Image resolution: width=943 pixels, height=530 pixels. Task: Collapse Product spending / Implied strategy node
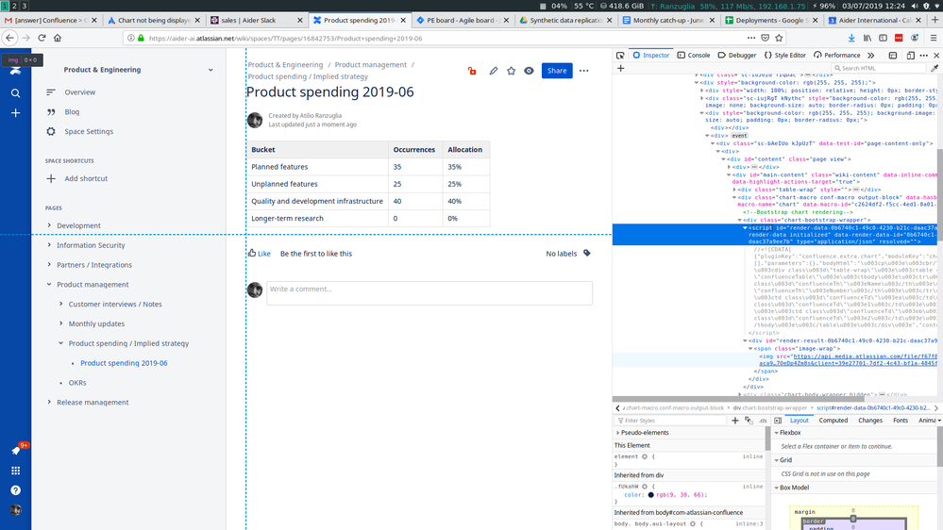coord(60,343)
